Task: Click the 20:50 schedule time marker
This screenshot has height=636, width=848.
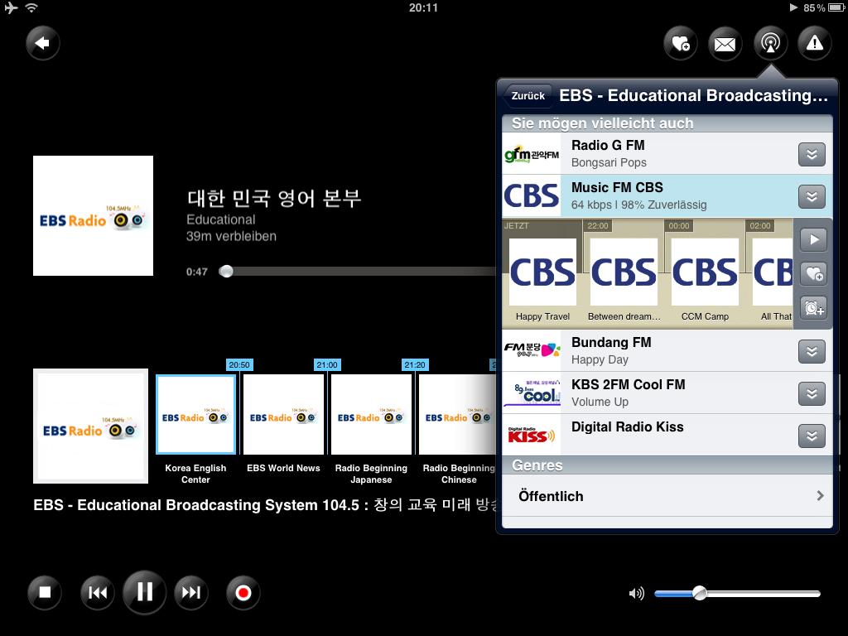Action: (239, 365)
